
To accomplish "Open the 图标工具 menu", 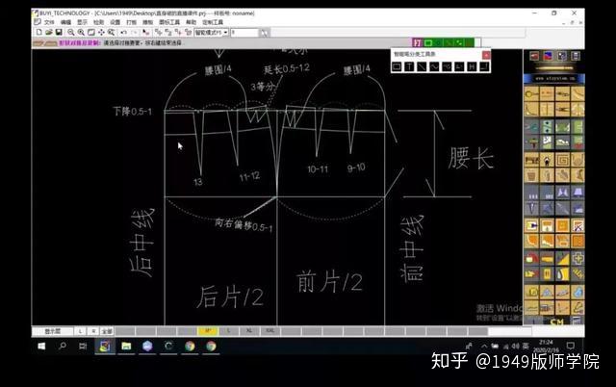I will [x=169, y=22].
